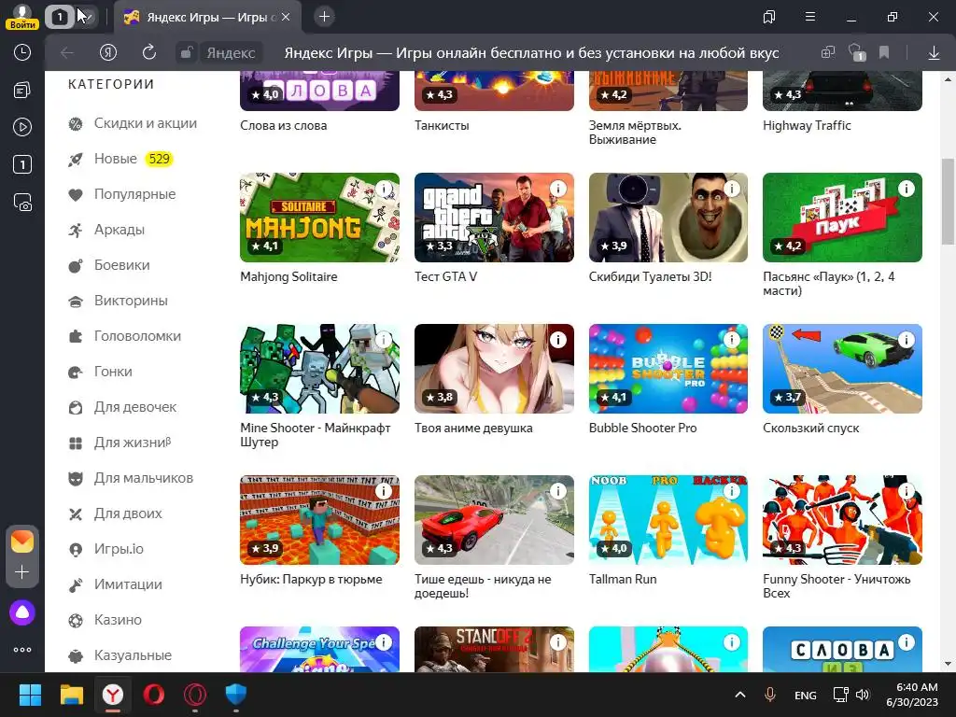Select Популярные category

click(x=122, y=194)
